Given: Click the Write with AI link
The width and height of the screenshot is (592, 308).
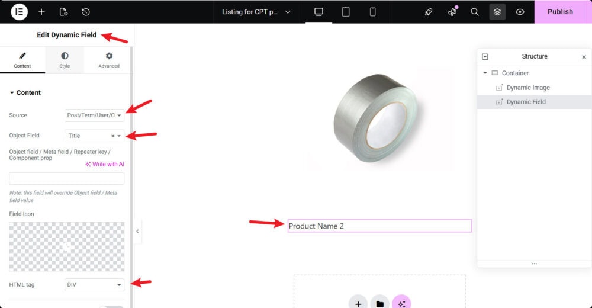Looking at the screenshot, I should (105, 164).
